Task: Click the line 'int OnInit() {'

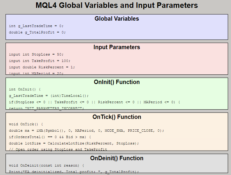Action: [25, 89]
